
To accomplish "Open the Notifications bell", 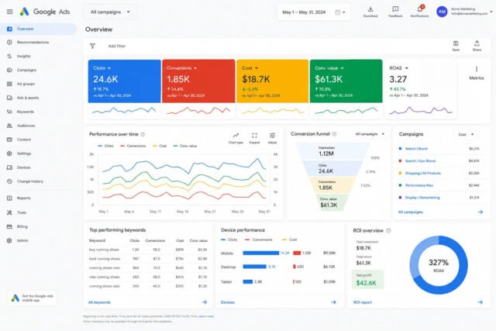I will [419, 12].
